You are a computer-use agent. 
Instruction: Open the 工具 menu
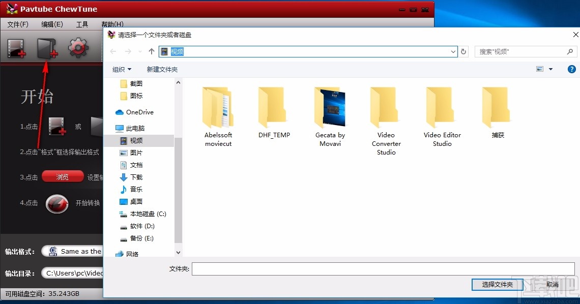tap(82, 24)
